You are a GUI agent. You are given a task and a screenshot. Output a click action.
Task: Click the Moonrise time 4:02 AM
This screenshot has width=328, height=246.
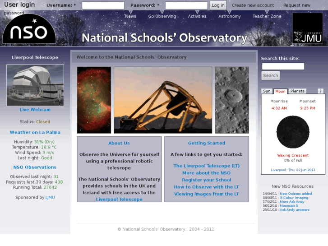(279, 108)
